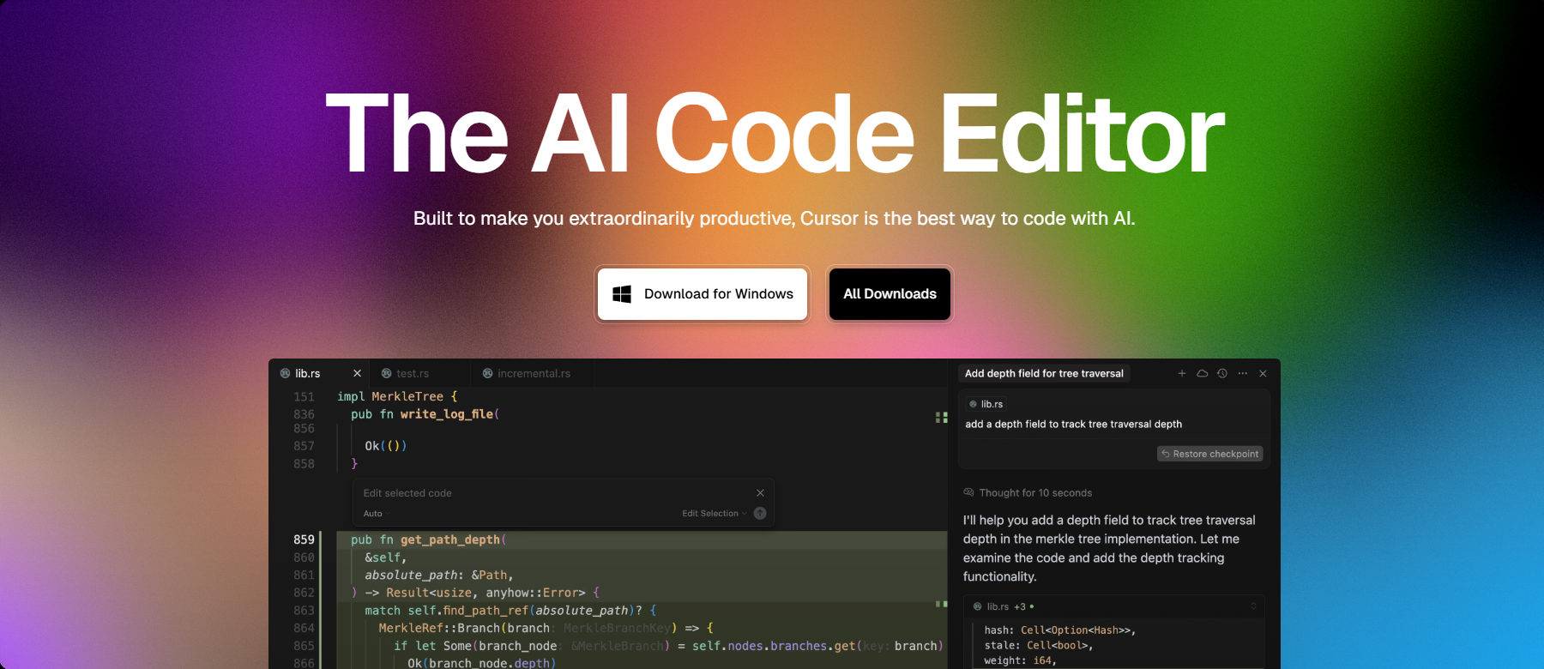
Task: Click the Result<usize, anyhow::Error> return type
Action: click(x=486, y=593)
